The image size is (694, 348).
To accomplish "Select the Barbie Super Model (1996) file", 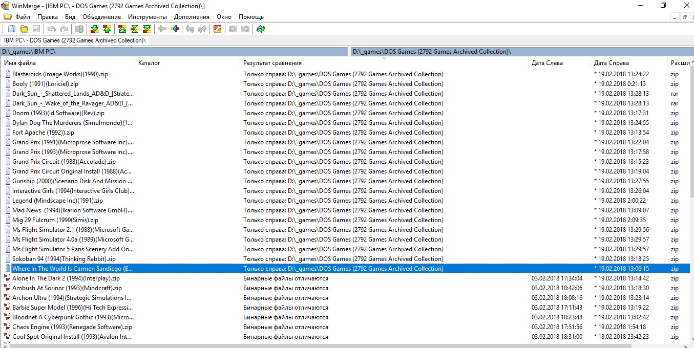I will point(73,308).
